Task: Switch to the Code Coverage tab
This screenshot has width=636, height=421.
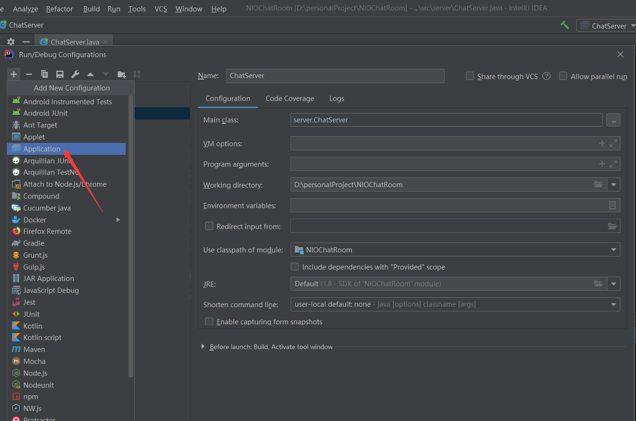Action: [x=290, y=99]
